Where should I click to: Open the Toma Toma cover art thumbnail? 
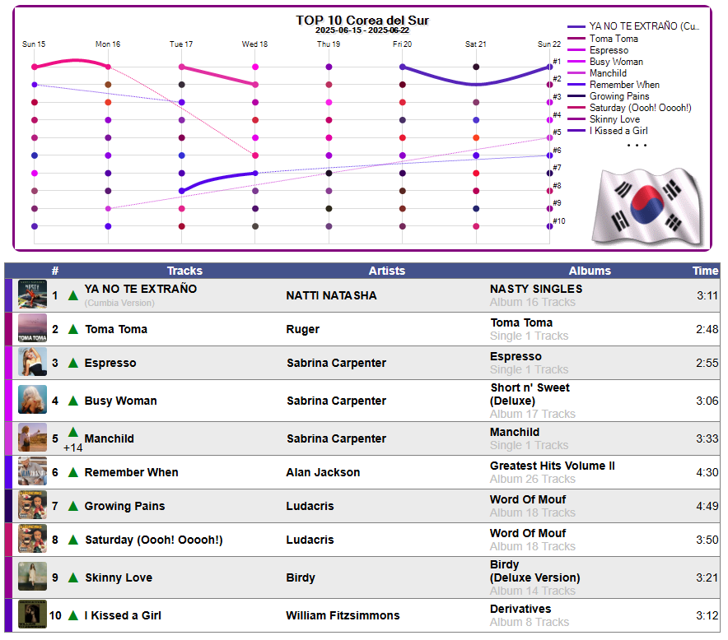tap(32, 329)
